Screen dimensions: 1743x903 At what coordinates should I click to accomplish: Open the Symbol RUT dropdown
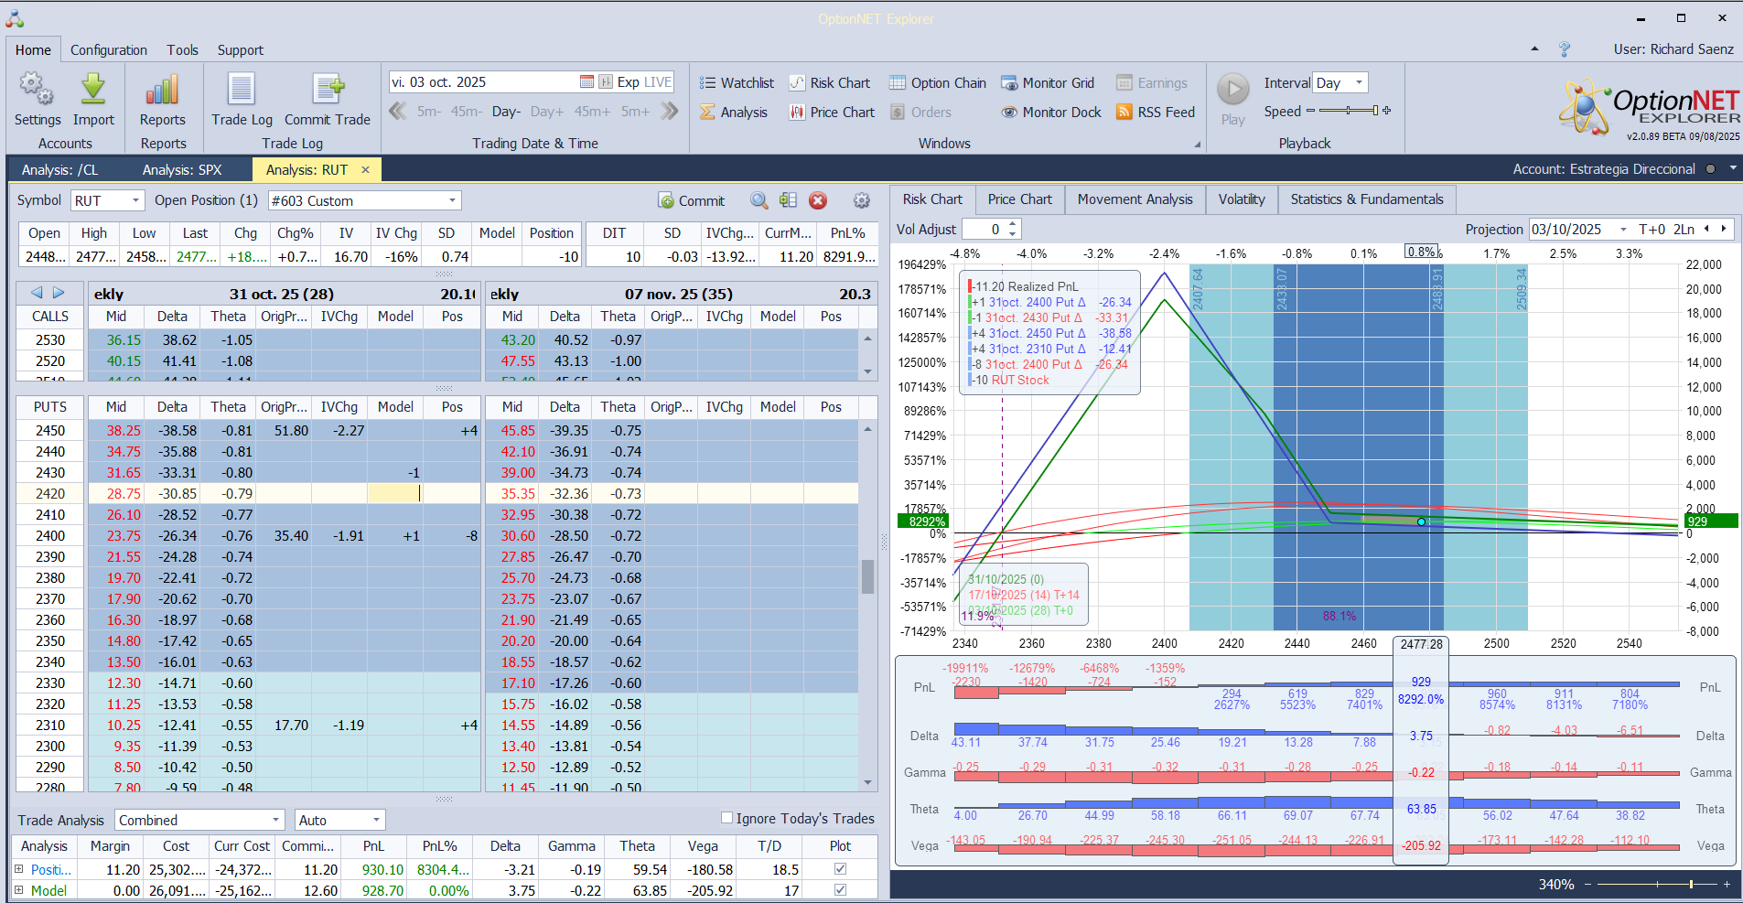click(135, 200)
